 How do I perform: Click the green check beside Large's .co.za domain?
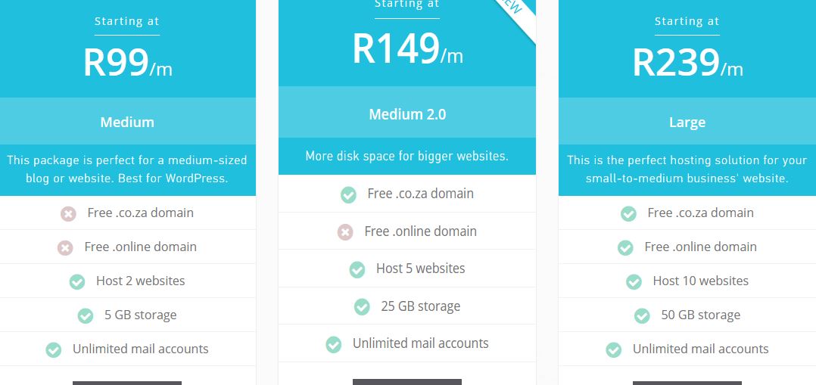(x=628, y=214)
